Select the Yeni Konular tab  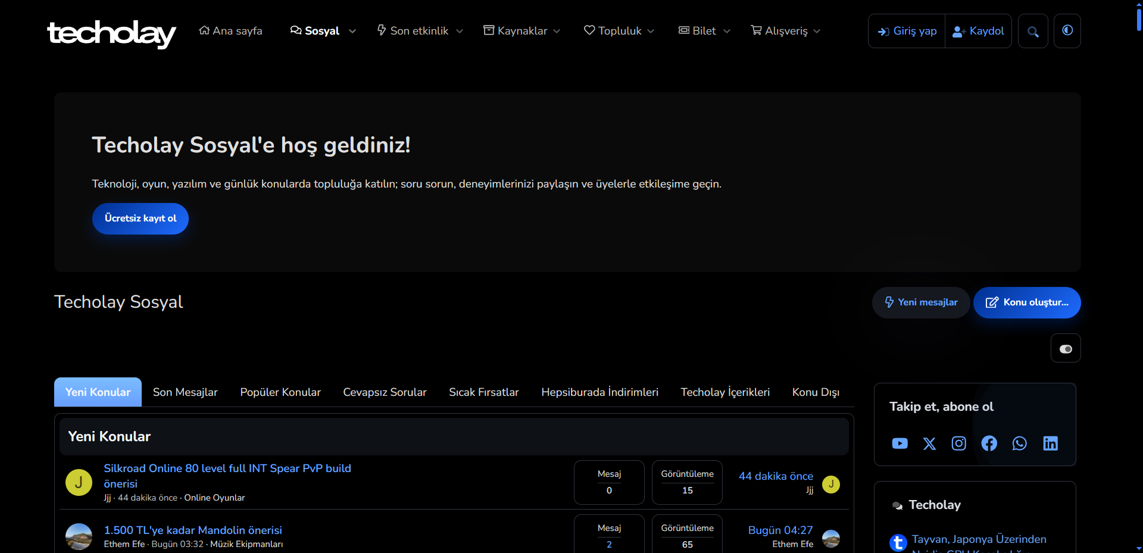[98, 392]
